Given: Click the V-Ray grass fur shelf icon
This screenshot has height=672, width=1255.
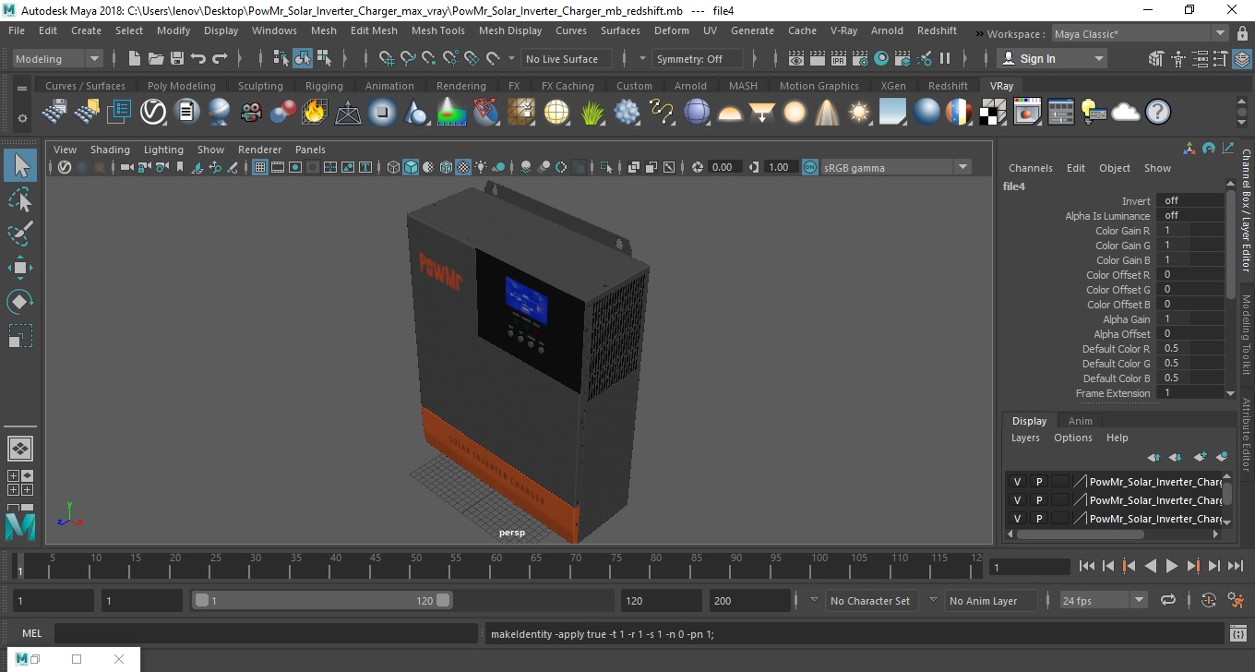Looking at the screenshot, I should pyautogui.click(x=594, y=113).
